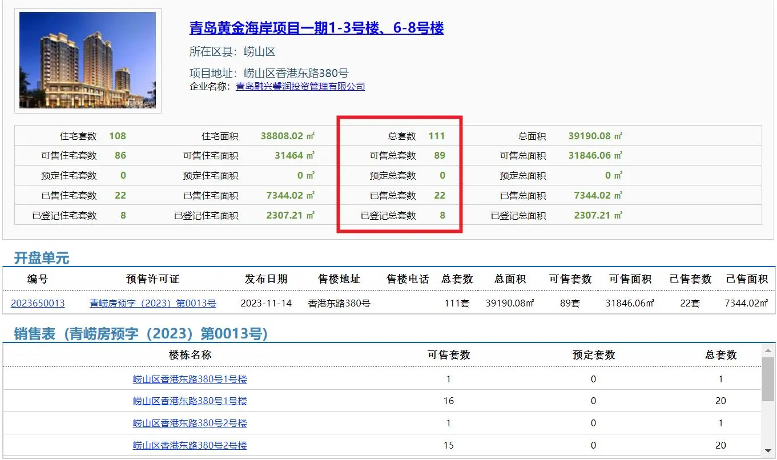Viewport: 777px width, 460px height.
Task: Click the 楼栋名称 column header
Action: 190,354
